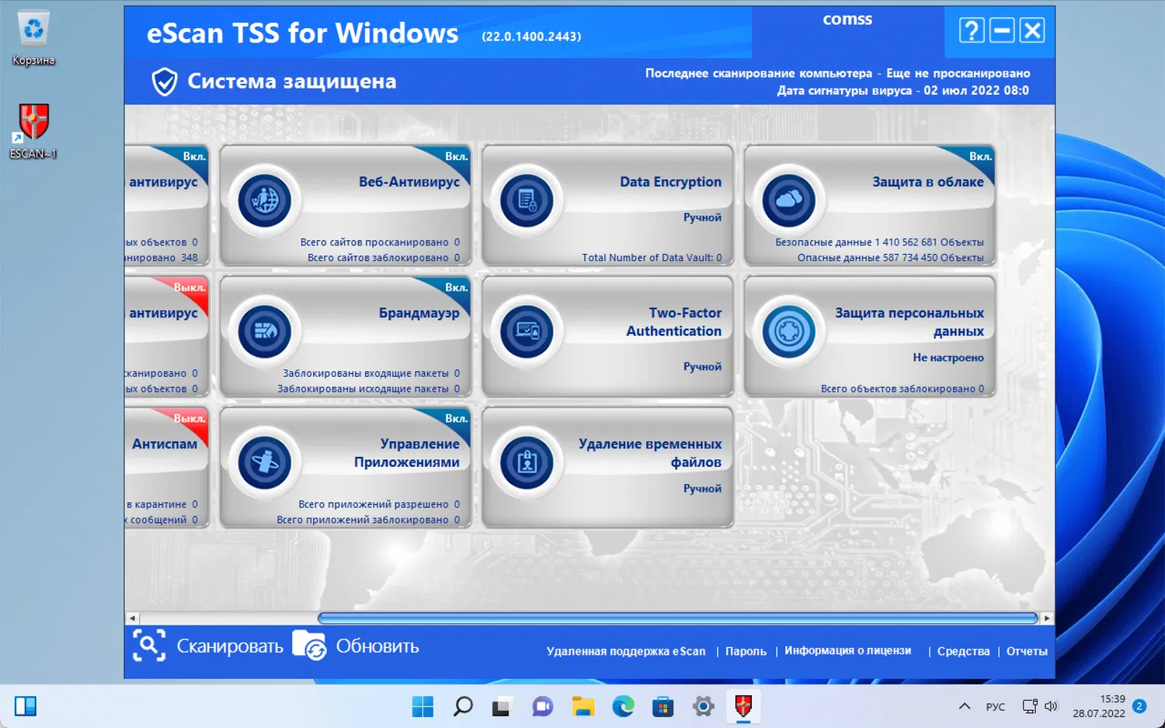Image resolution: width=1165 pixels, height=728 pixels.
Task: Click the version number (22.0.1400.2443)
Action: click(x=531, y=37)
